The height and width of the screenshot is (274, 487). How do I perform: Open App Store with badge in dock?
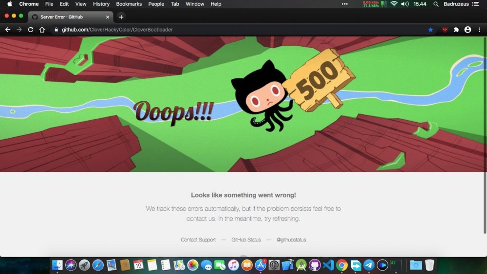[x=260, y=265]
